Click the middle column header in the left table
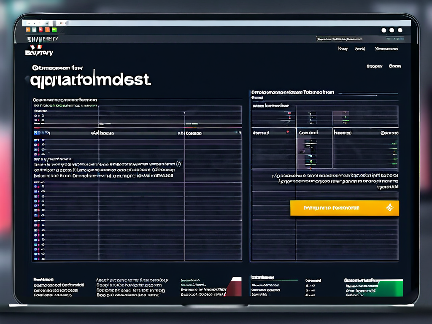This screenshot has height=324, width=432. (x=189, y=133)
